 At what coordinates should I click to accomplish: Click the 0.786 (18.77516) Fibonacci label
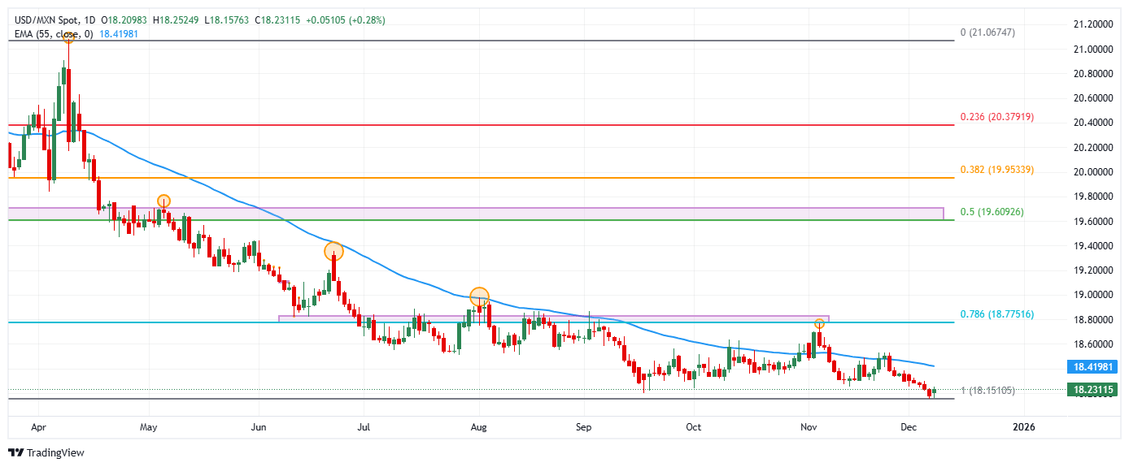[x=996, y=313]
